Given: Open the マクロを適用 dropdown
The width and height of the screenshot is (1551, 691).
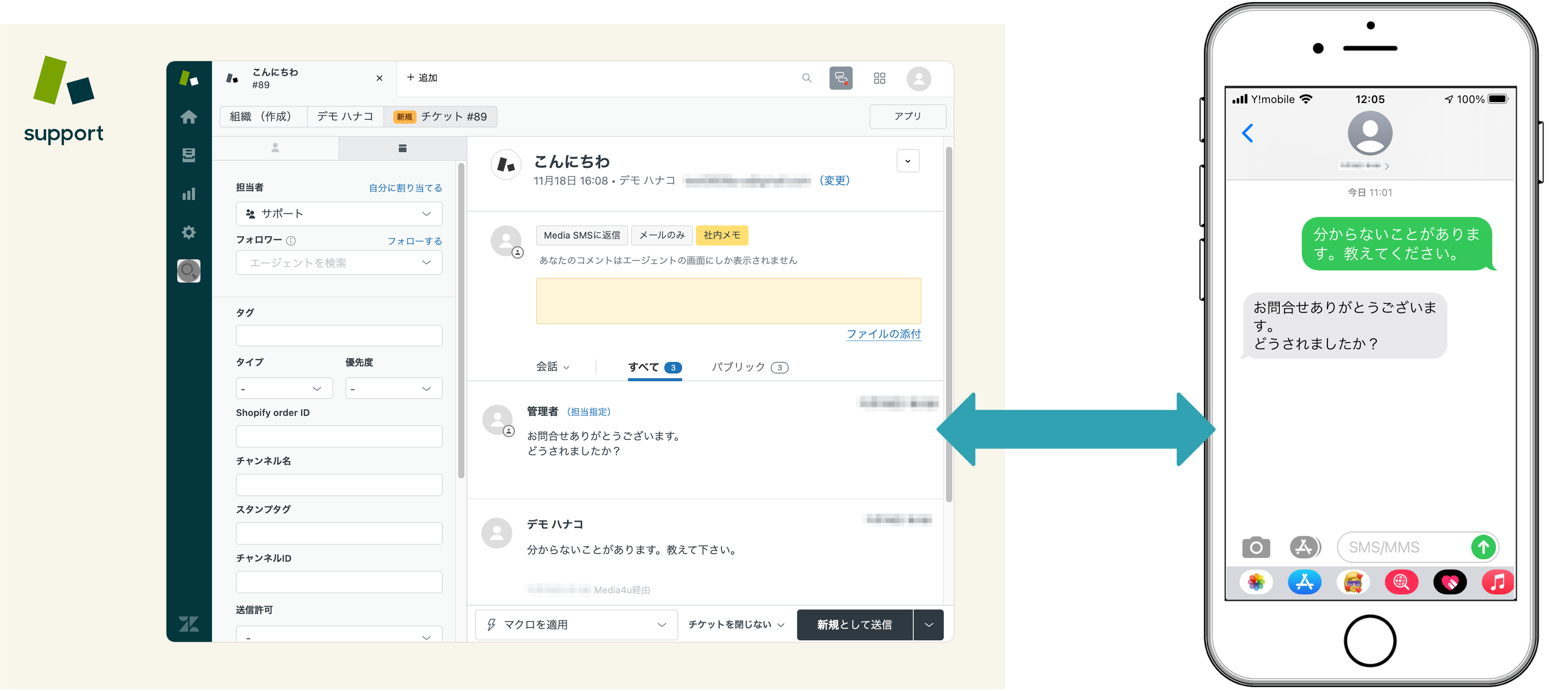Looking at the screenshot, I should (576, 624).
